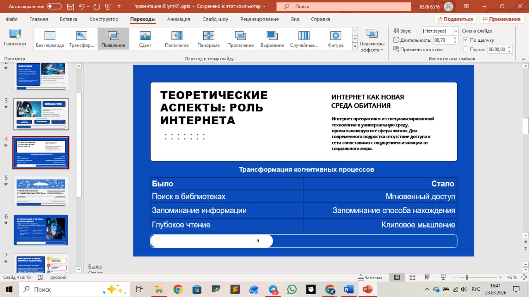Select the Проявление transition

click(241, 39)
